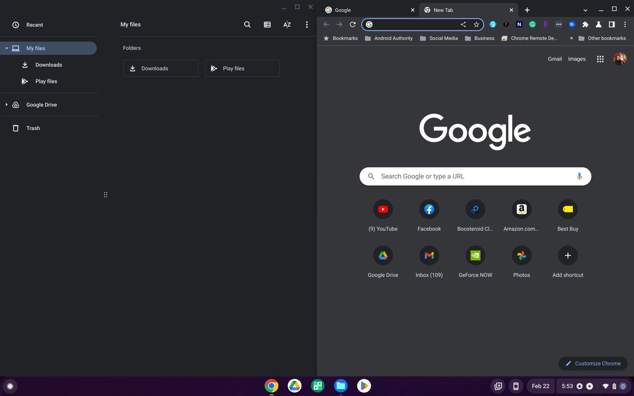Show hidden bookmarks with chevron
This screenshot has height=396, width=634.
(x=571, y=38)
